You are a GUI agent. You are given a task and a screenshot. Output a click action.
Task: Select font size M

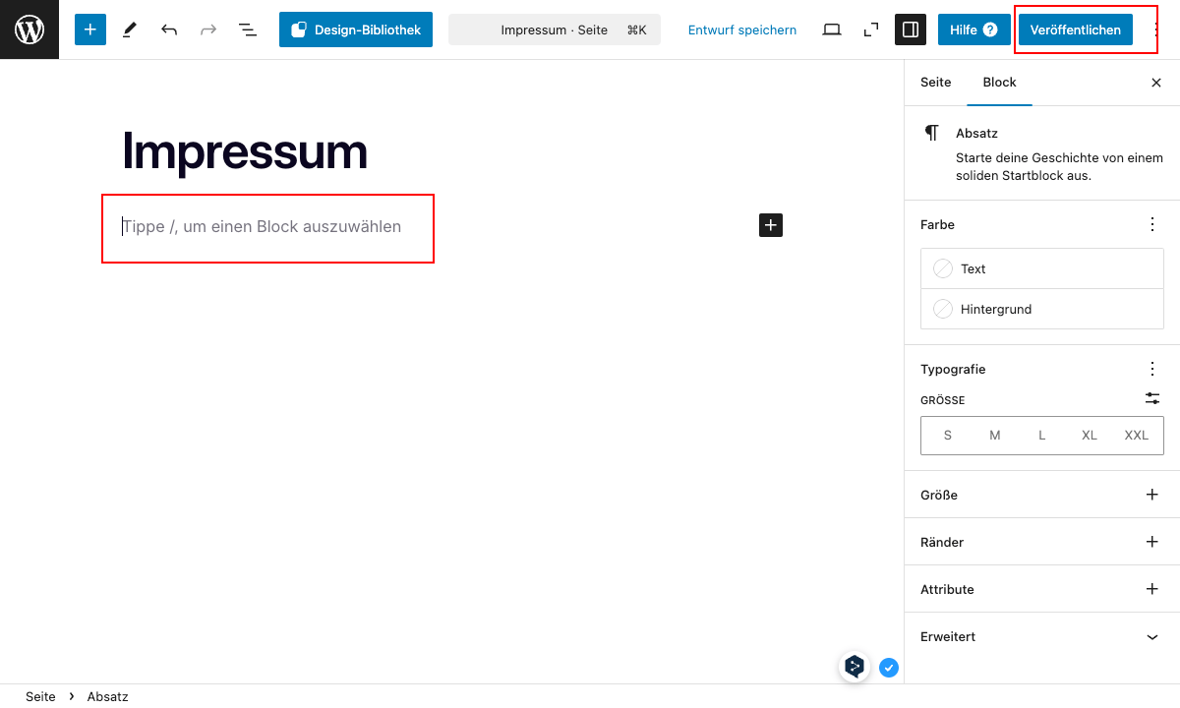pos(995,435)
